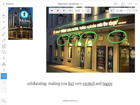Select the fill/image edit tool
The height and width of the screenshot is (105, 140).
4,46
